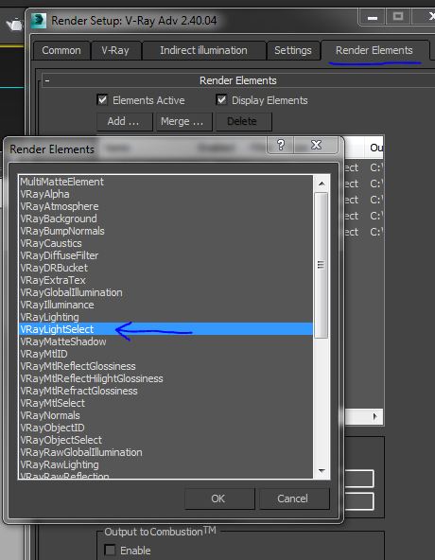Confirm selection with the OK button
The height and width of the screenshot is (560, 435).
(x=218, y=499)
